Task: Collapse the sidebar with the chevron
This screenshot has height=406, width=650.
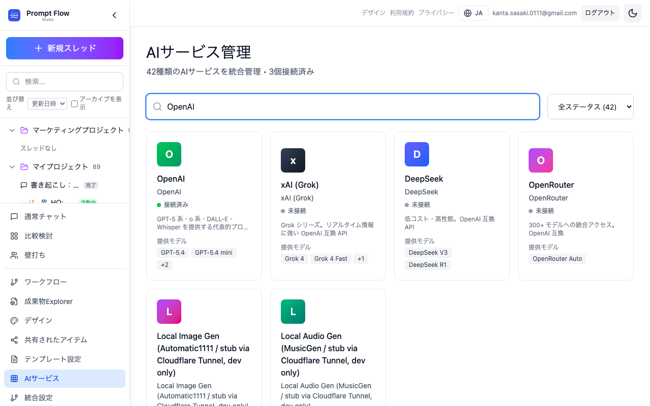Action: pos(114,15)
